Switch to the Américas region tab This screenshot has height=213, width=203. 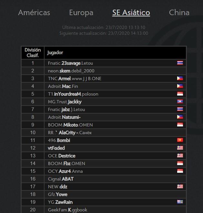tap(34, 13)
